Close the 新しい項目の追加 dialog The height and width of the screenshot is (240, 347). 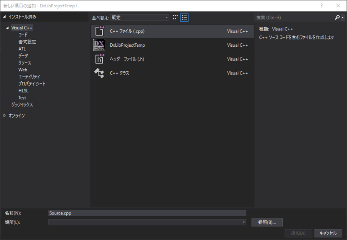[338, 6]
